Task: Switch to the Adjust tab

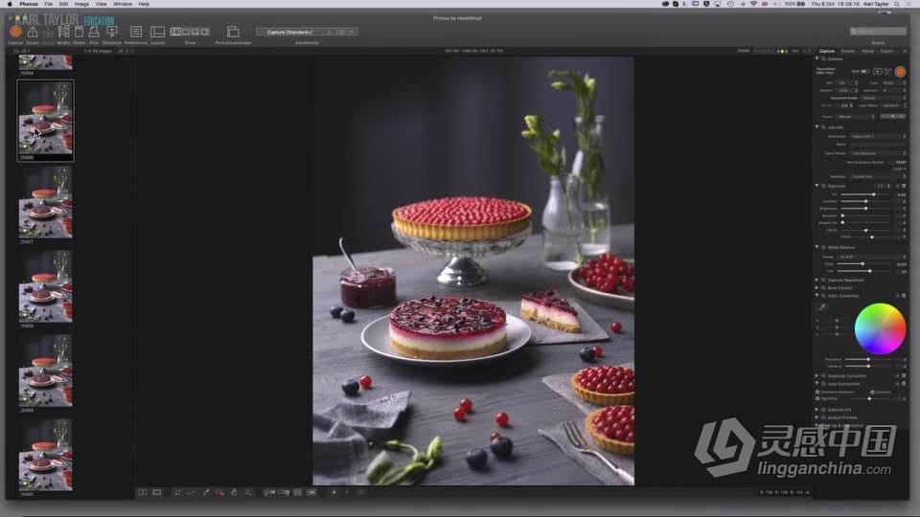Action: 868,52
